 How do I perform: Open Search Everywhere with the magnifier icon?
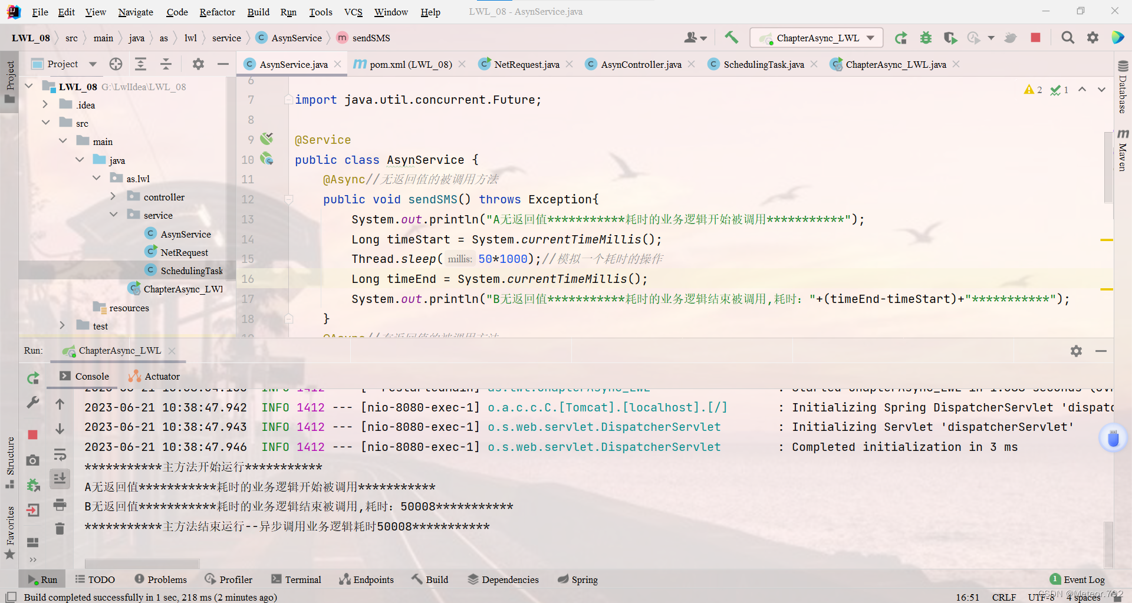pyautogui.click(x=1068, y=38)
